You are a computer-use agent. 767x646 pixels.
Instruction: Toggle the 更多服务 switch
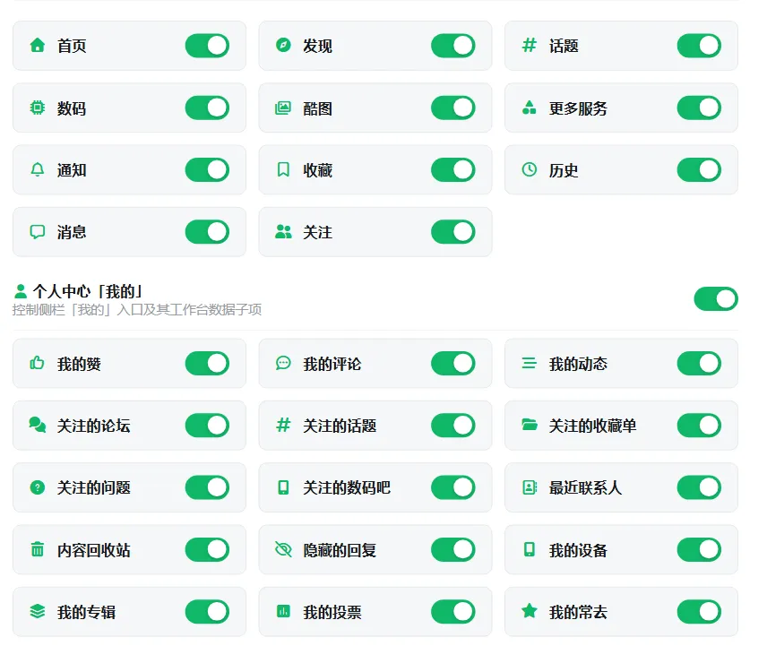point(699,108)
